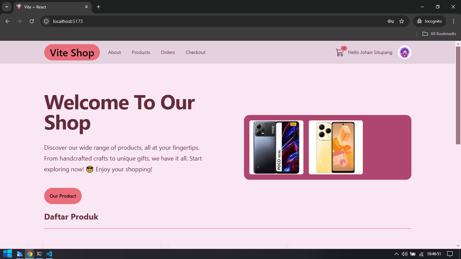This screenshot has width=461, height=259.
Task: Reload the page
Action: point(31,21)
